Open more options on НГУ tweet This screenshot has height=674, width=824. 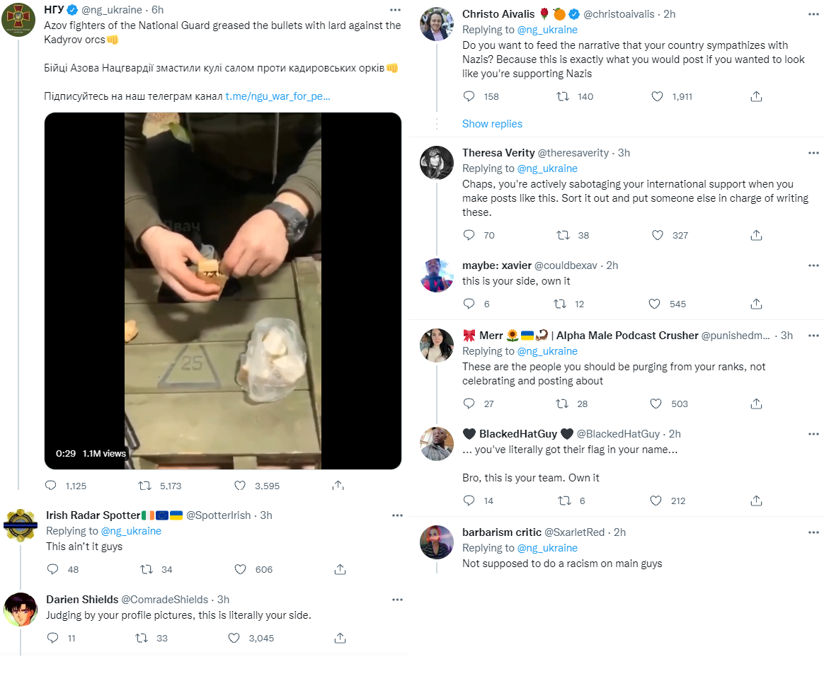(x=395, y=10)
